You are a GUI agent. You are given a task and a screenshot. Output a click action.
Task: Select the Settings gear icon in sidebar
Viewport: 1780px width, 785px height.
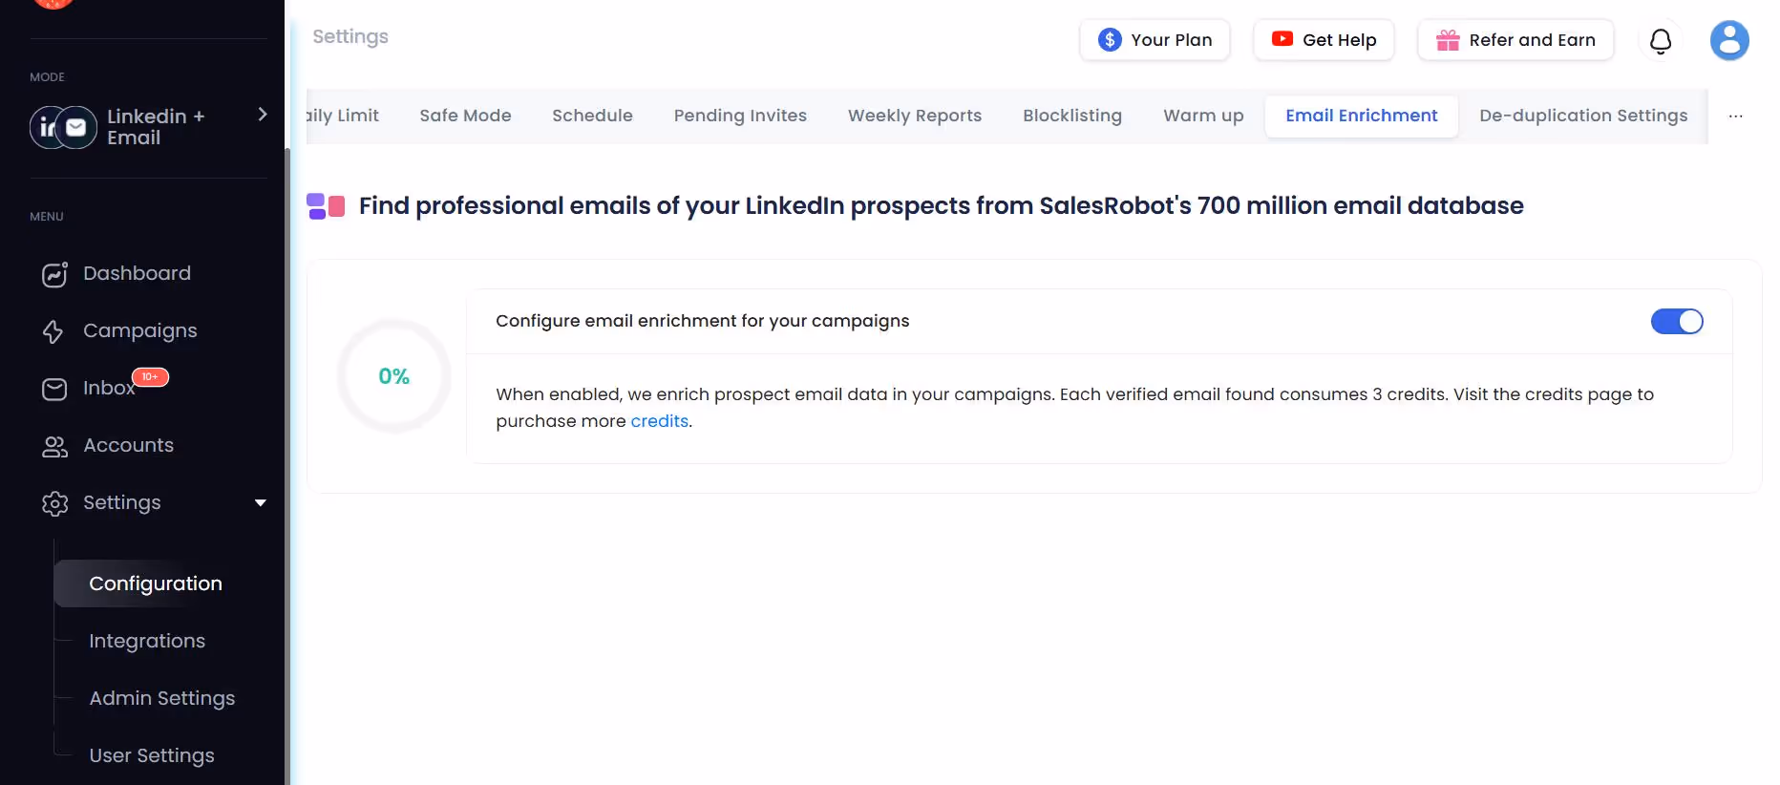click(54, 503)
